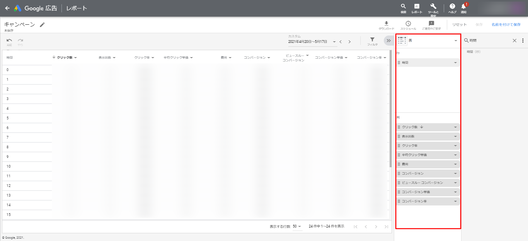Redo the last change
The width and height of the screenshot is (528, 241).
[20, 41]
